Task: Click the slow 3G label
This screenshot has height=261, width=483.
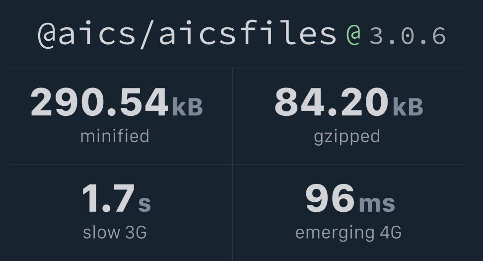Action: click(x=115, y=232)
